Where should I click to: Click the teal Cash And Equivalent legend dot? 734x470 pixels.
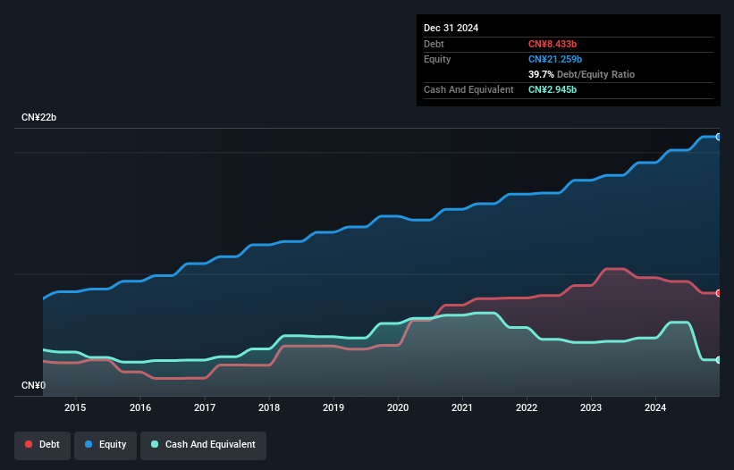[x=155, y=444]
